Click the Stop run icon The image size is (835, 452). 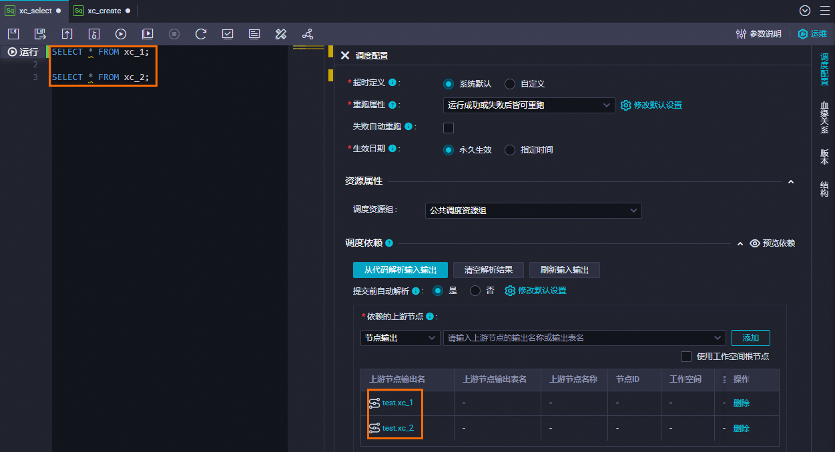(x=174, y=34)
